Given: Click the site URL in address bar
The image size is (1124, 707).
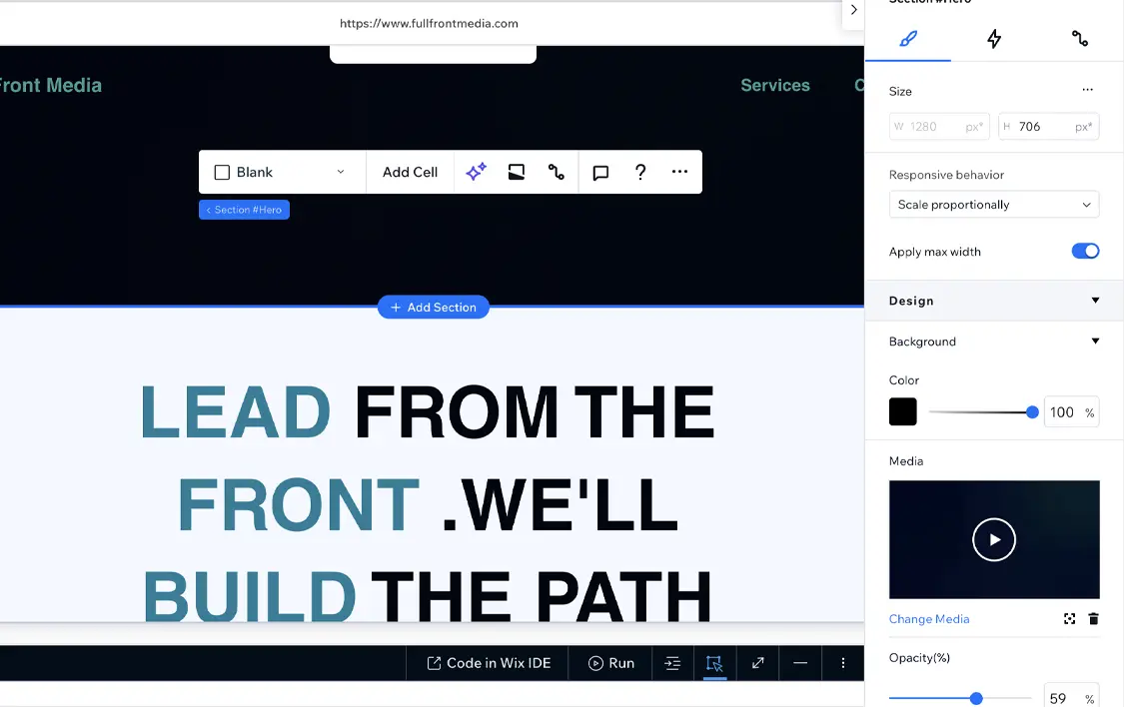Looking at the screenshot, I should [429, 24].
